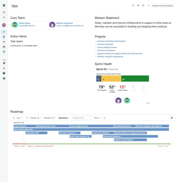Select Write Ansible Scripts bar
Screen dimensions: 178x183
[x=81, y=136]
